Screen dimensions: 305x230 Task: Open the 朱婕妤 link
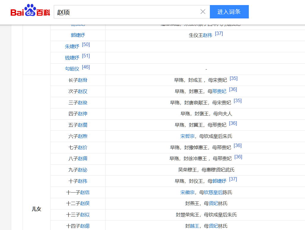pos(72,46)
